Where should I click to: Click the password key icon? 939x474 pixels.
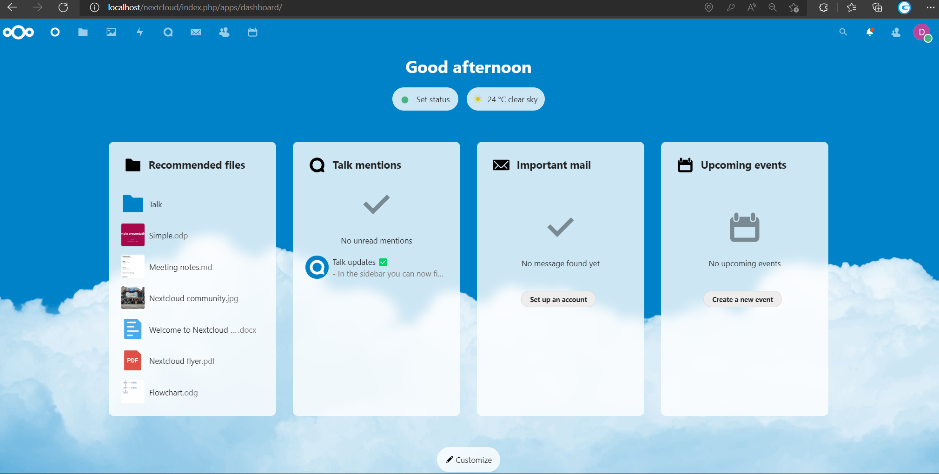click(x=731, y=7)
